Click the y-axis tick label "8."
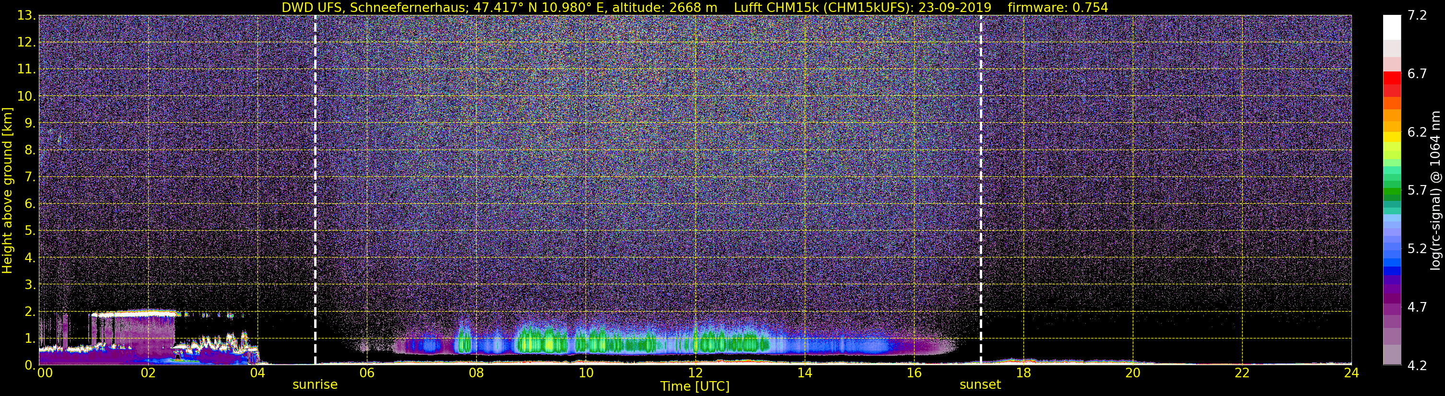 click(x=30, y=151)
